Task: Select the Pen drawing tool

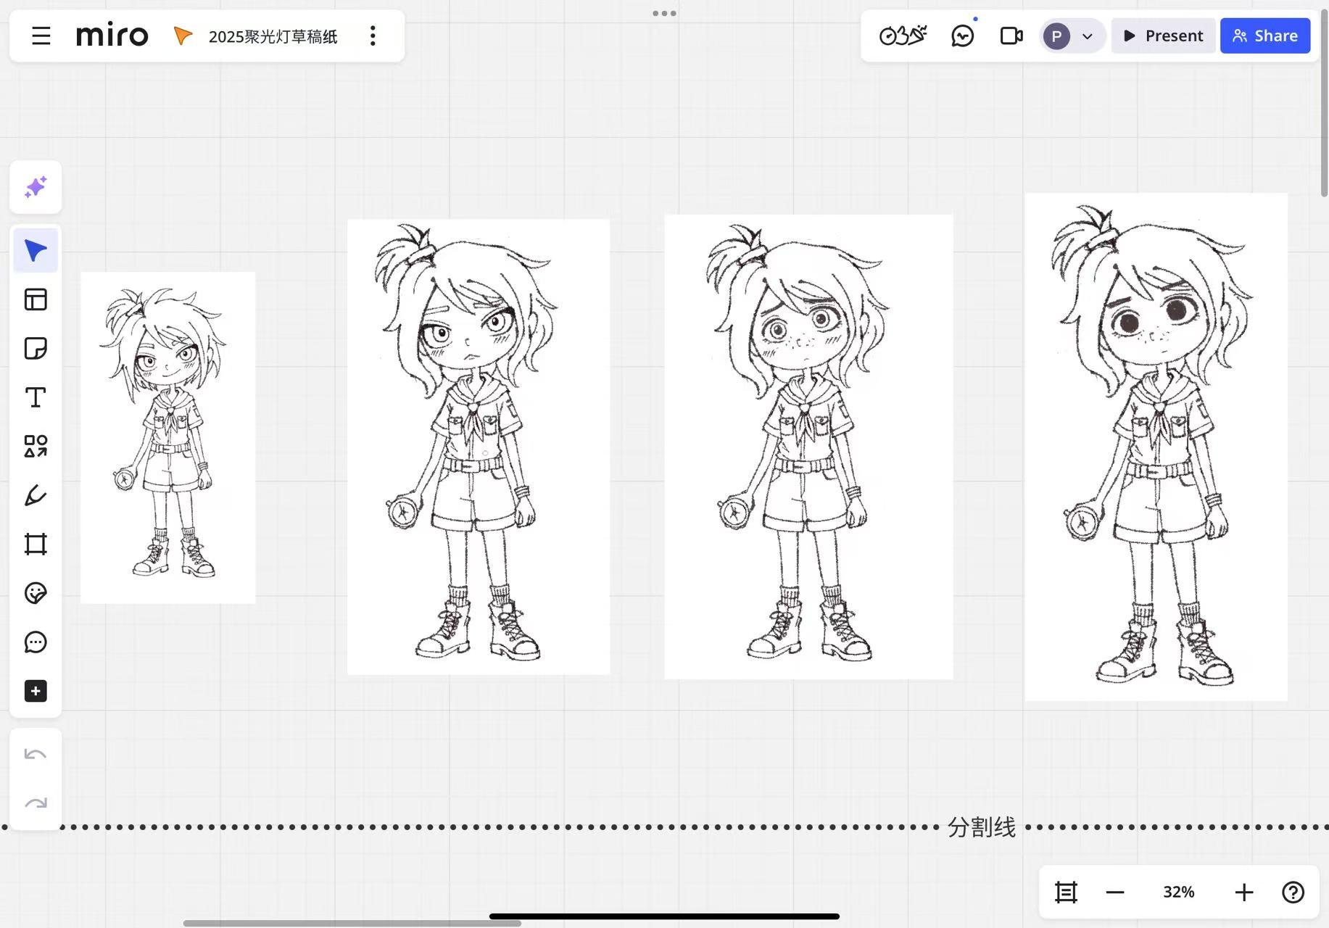Action: 36,495
